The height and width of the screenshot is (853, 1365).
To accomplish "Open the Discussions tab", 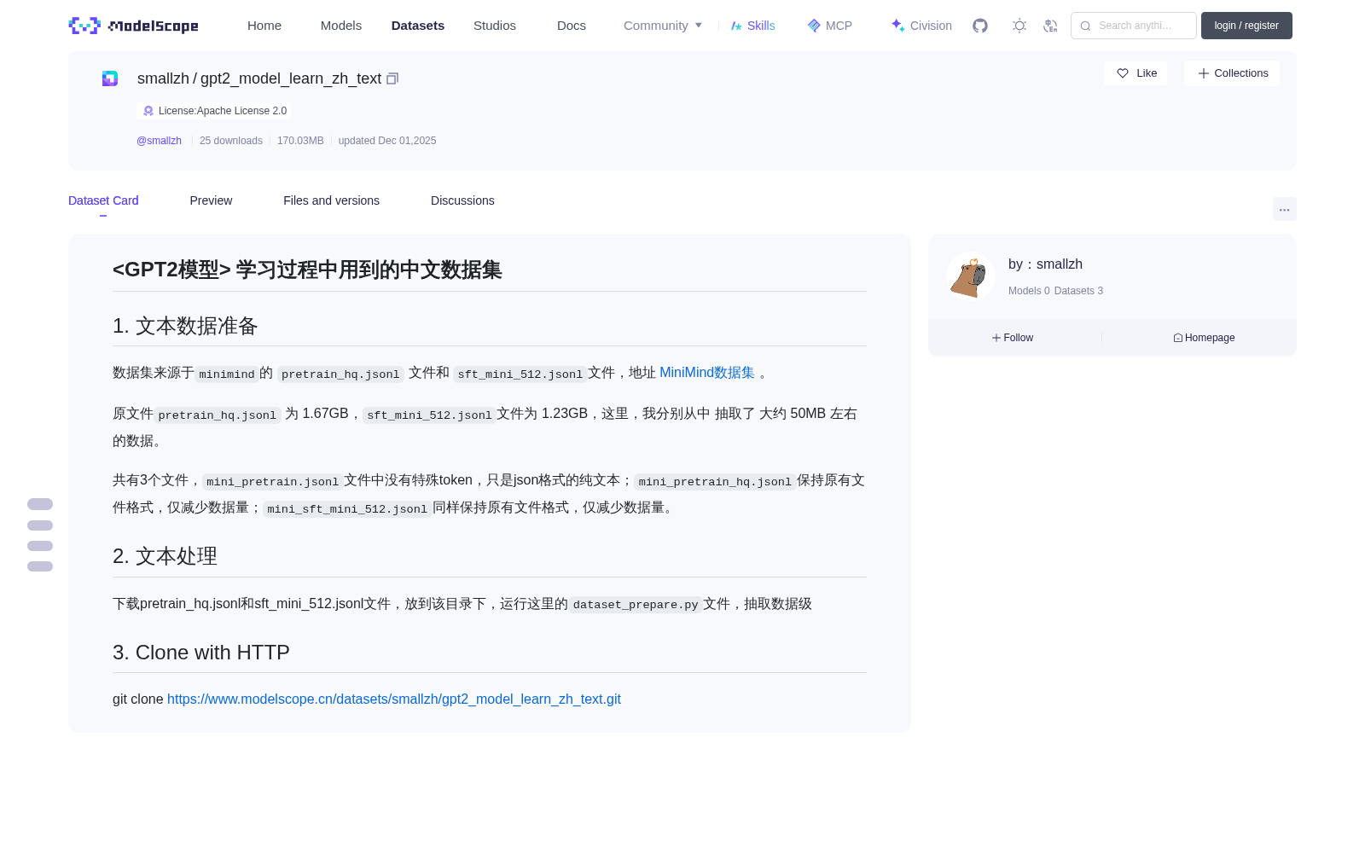I will (462, 200).
